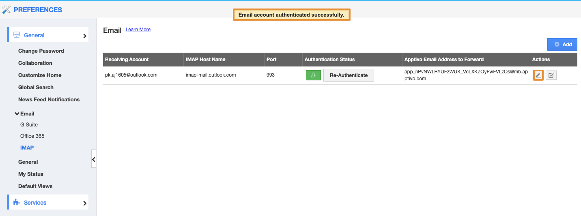Screen dimensions: 581x216
Task: Select G Suite email option
Action: 29,124
